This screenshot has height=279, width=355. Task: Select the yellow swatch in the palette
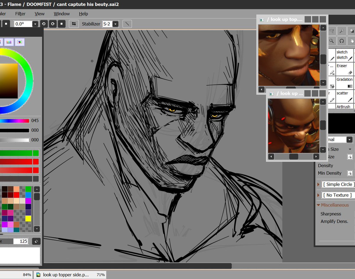tap(28, 218)
